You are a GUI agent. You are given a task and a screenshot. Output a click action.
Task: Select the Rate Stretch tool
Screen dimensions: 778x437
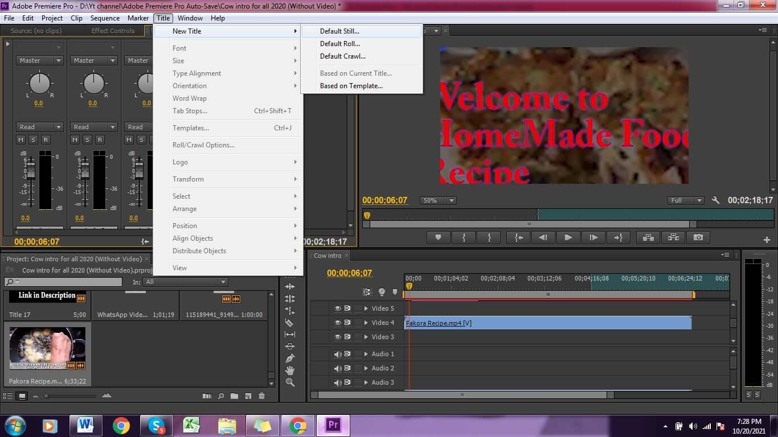click(x=290, y=311)
